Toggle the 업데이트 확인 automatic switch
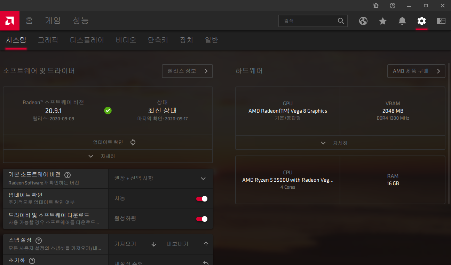The width and height of the screenshot is (451, 265). 202,199
